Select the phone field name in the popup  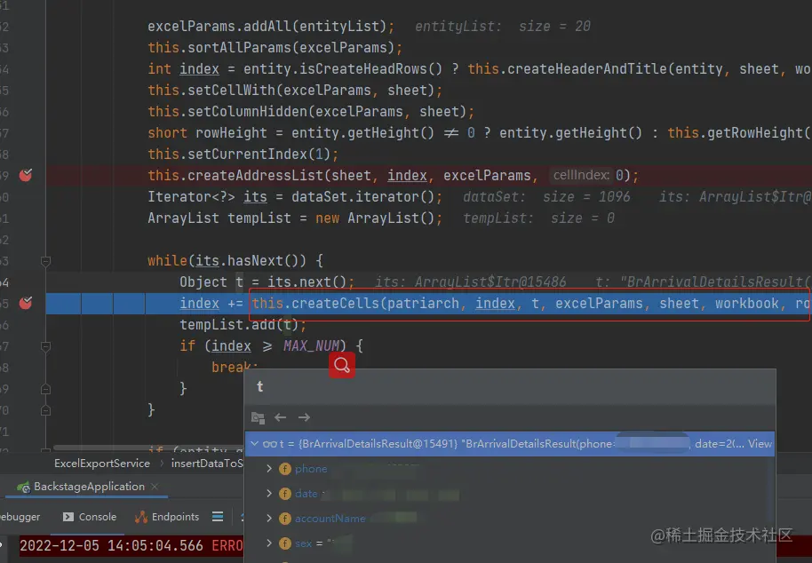[311, 469]
